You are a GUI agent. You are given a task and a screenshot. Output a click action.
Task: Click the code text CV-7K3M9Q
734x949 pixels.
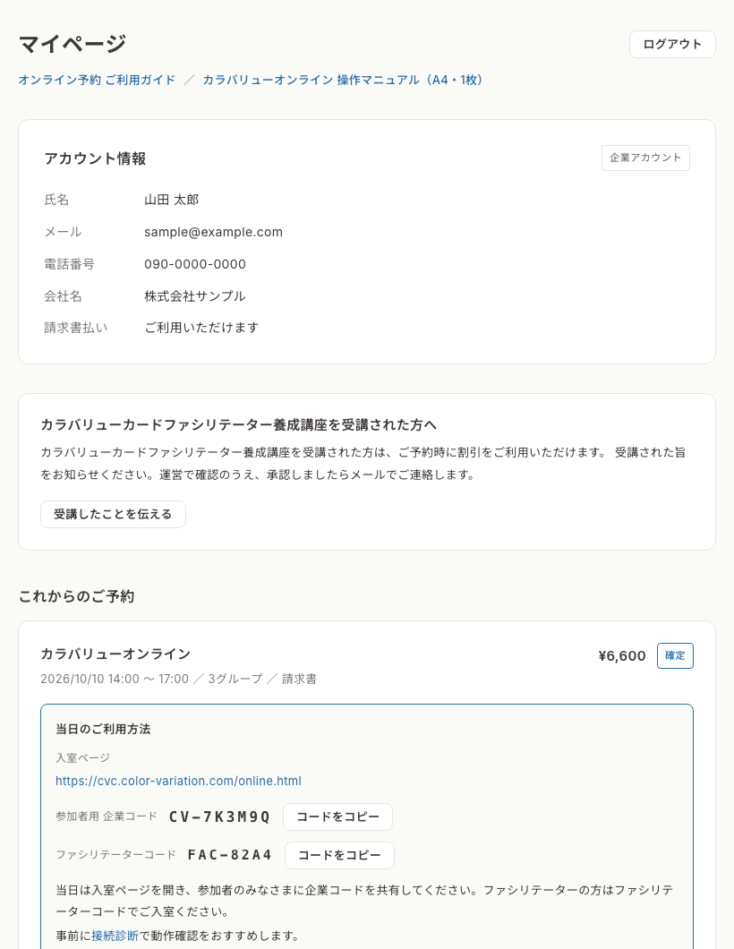pyautogui.click(x=219, y=817)
